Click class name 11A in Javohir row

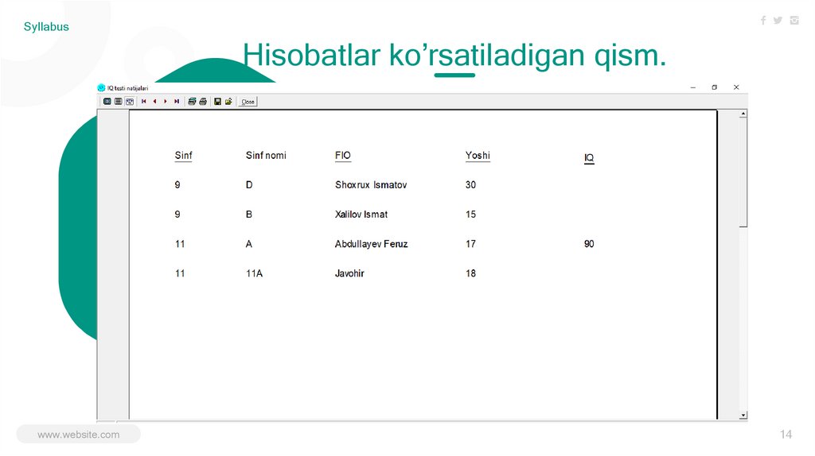point(254,274)
